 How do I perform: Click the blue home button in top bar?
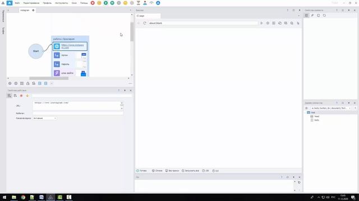[x=10, y=3]
